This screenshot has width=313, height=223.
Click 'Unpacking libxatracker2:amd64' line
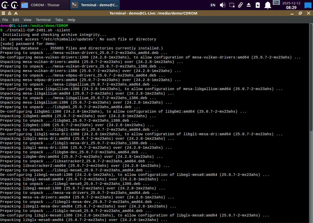[x=85, y=166]
